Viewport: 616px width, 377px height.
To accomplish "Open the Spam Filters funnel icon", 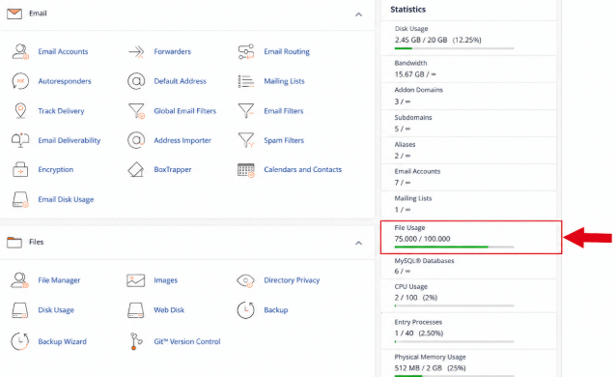I will coord(246,140).
